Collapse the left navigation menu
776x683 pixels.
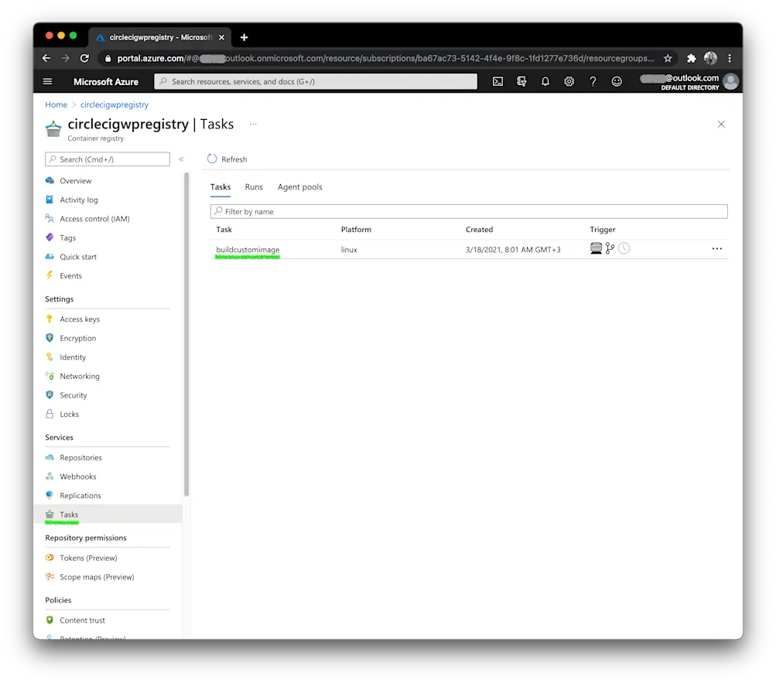pyautogui.click(x=181, y=159)
